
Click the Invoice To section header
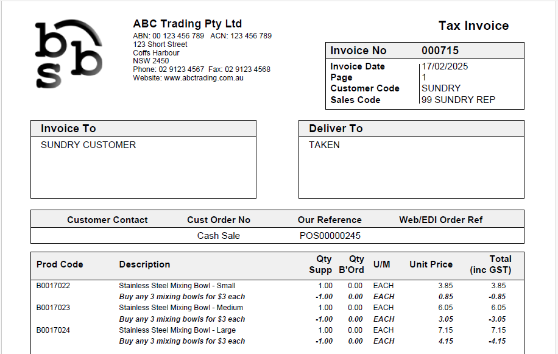click(68, 129)
